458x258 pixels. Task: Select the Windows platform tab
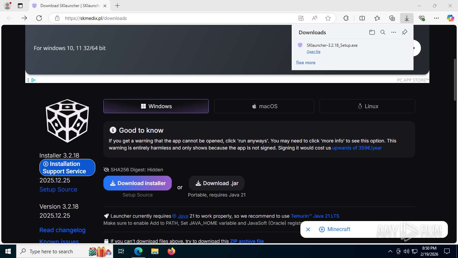[156, 106]
